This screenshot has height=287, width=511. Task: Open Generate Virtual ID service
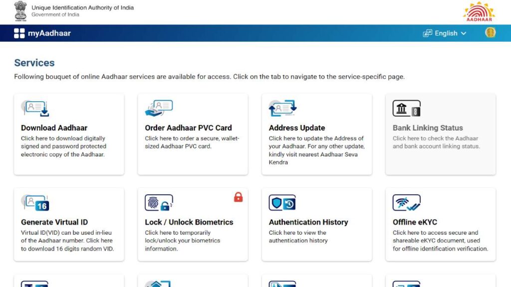(69, 225)
